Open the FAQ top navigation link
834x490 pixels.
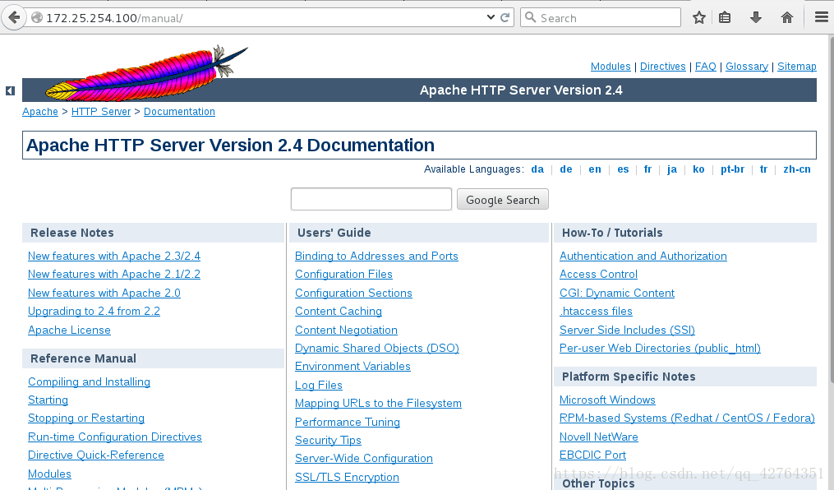(705, 67)
